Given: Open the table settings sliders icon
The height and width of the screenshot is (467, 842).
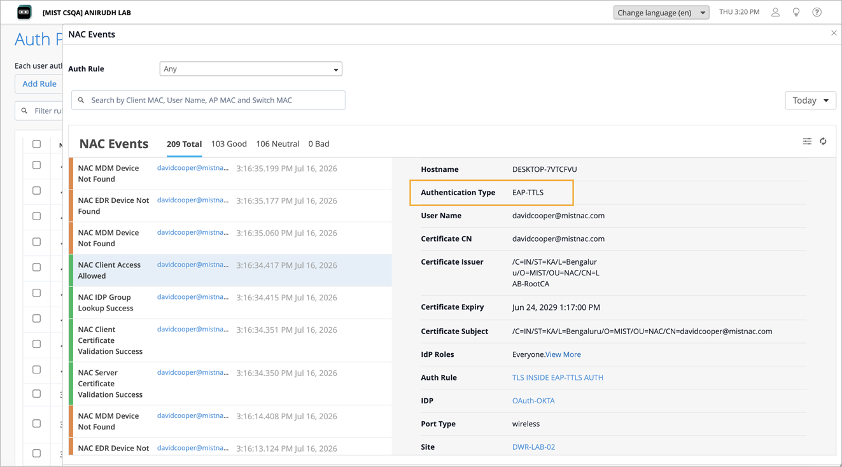Looking at the screenshot, I should pyautogui.click(x=807, y=141).
